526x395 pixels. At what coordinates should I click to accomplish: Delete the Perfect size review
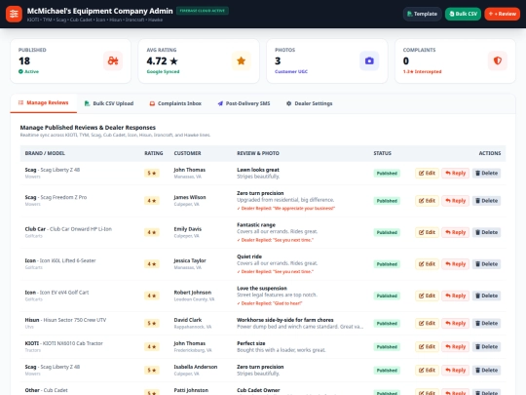[x=486, y=346]
